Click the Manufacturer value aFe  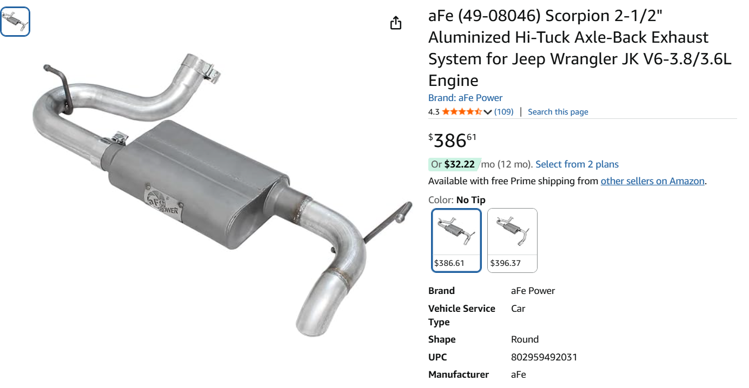(x=518, y=374)
